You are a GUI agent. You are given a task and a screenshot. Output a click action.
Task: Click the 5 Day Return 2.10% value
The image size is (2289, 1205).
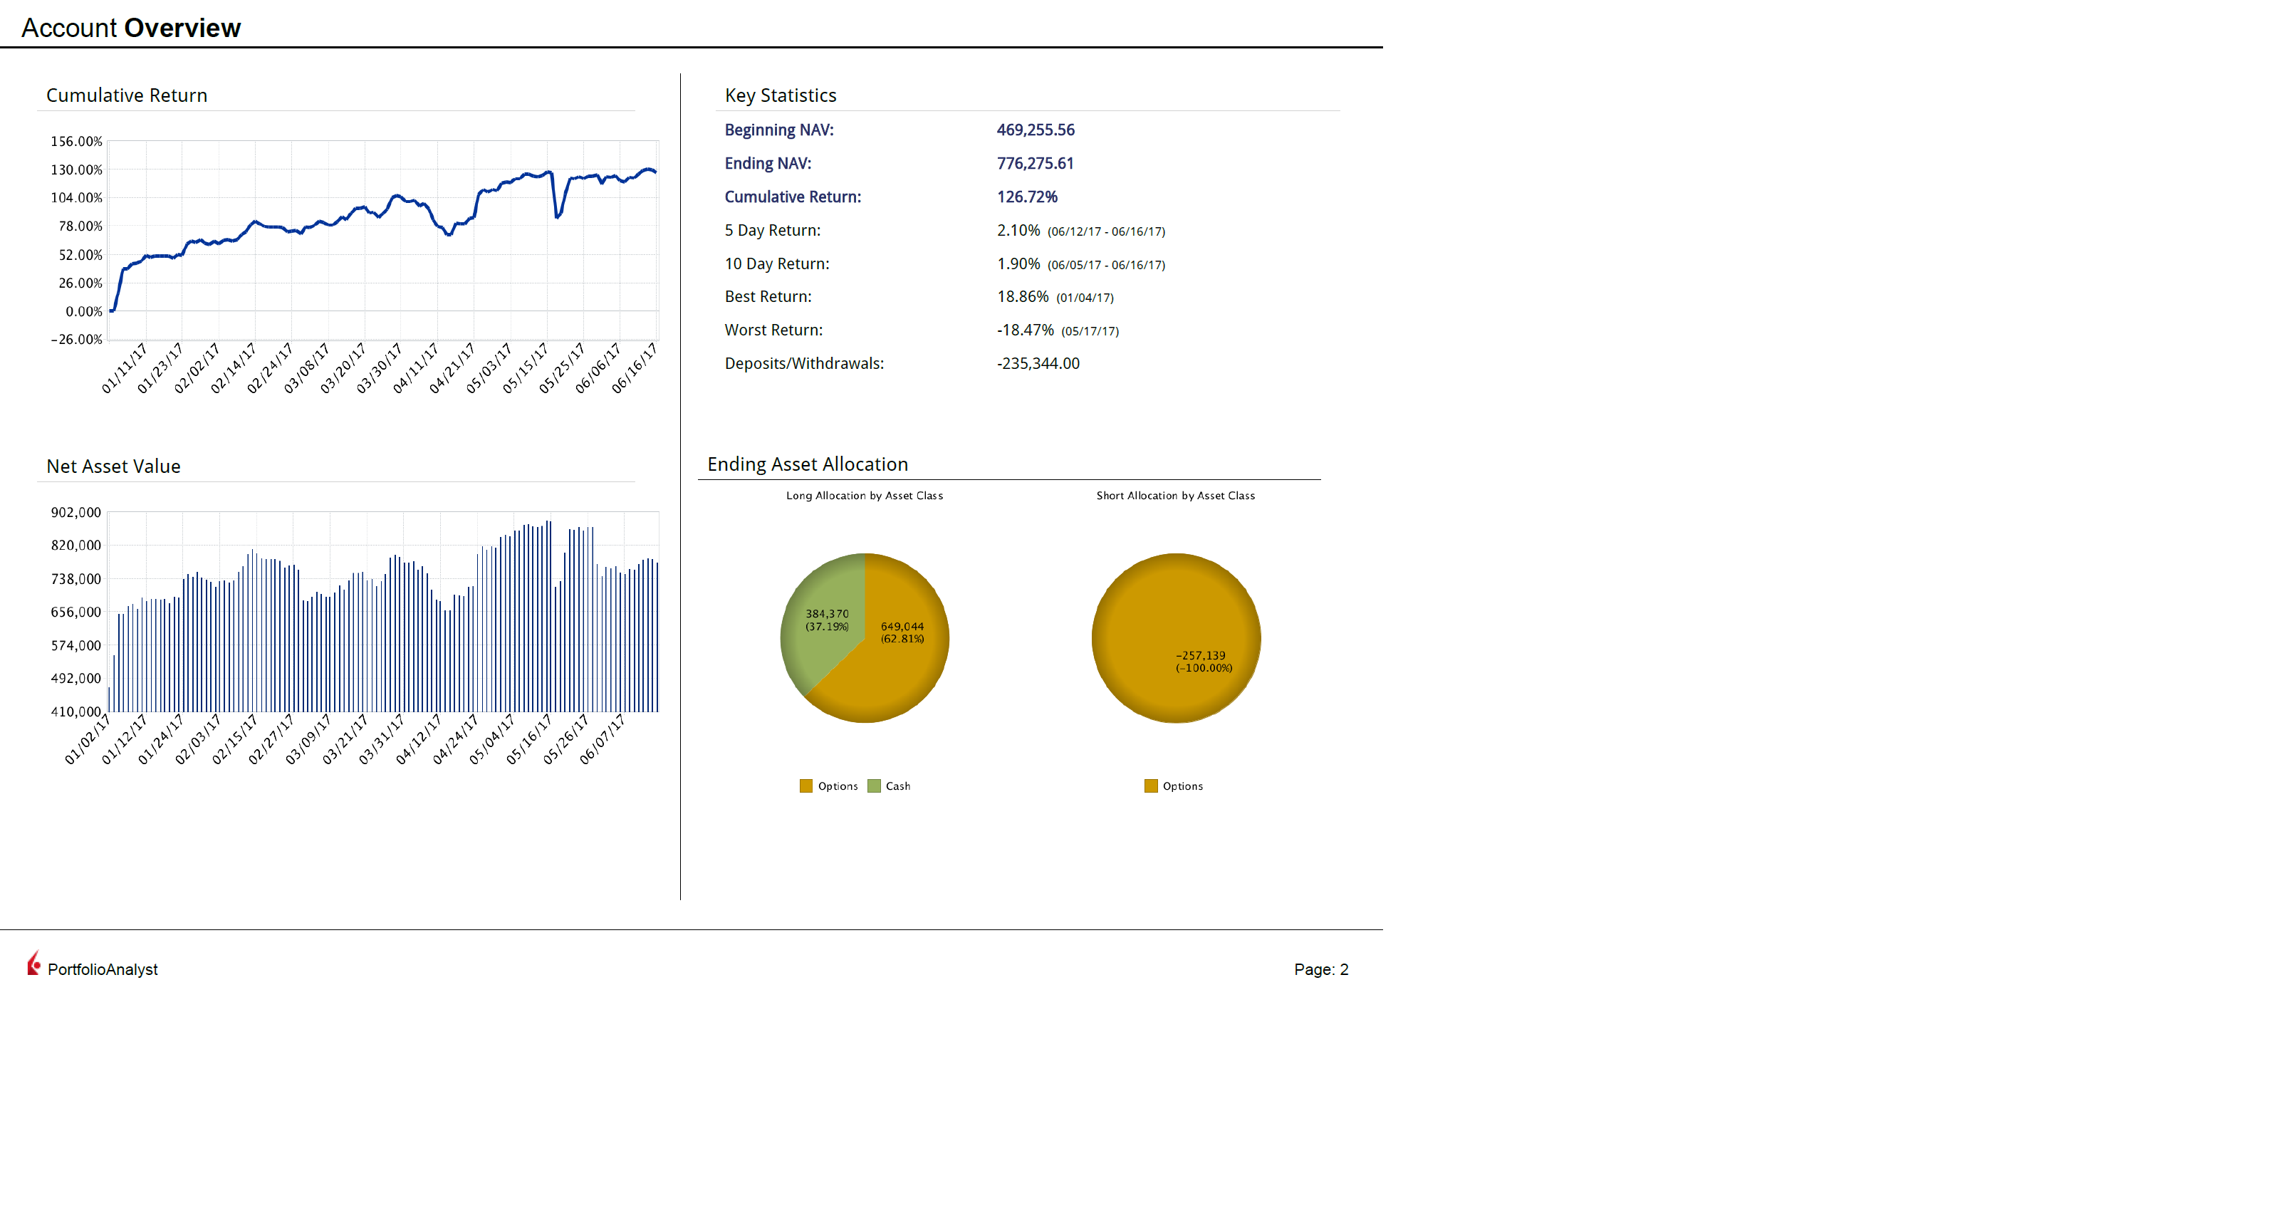(1018, 230)
